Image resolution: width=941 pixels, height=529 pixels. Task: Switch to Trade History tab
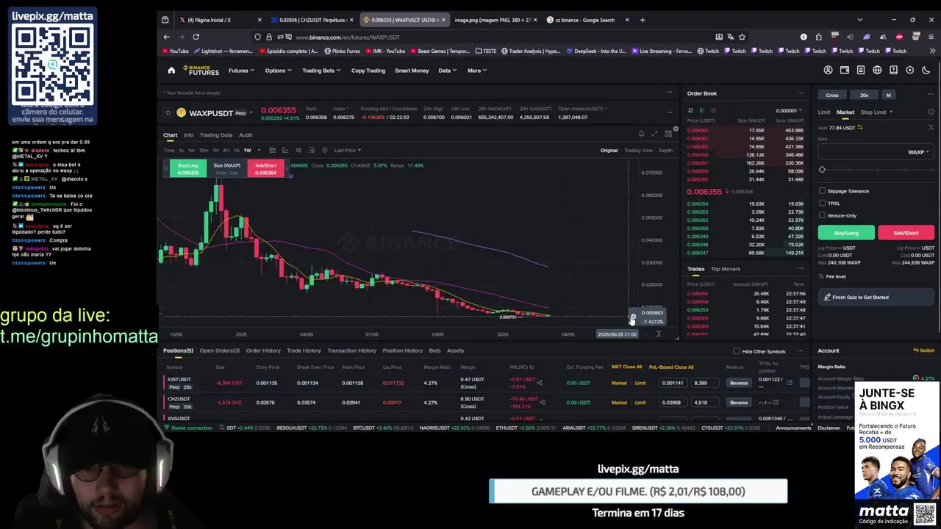pyautogui.click(x=304, y=350)
